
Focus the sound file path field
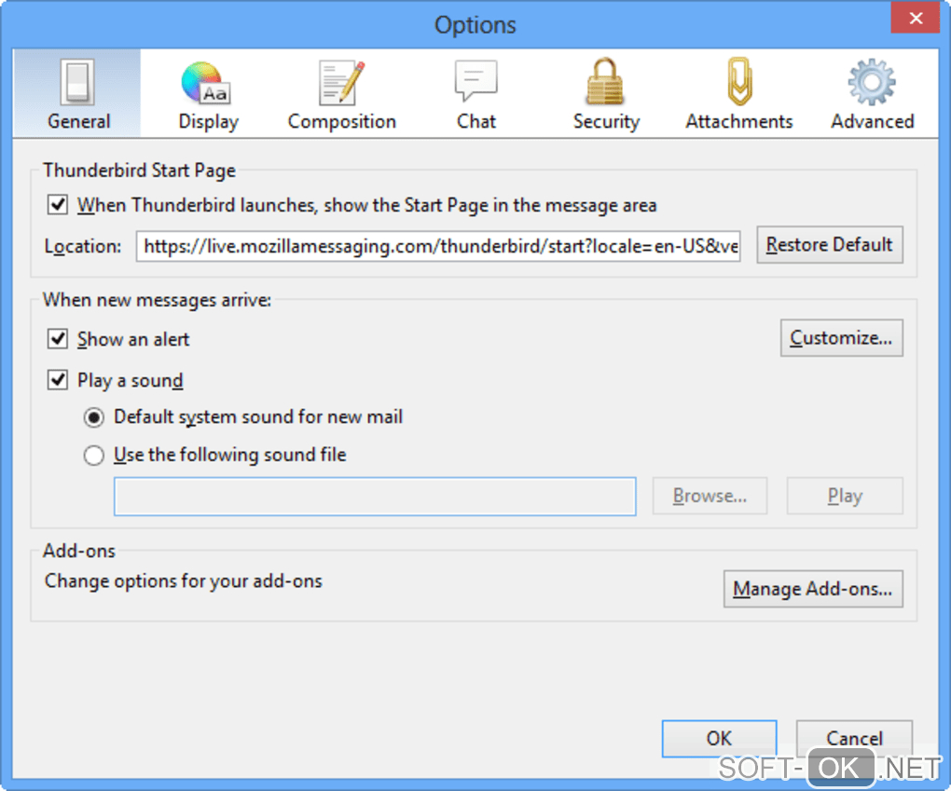pos(375,497)
